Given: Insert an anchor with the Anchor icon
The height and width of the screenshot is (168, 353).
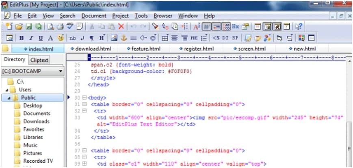Looking at the screenshot, I should [124, 38].
